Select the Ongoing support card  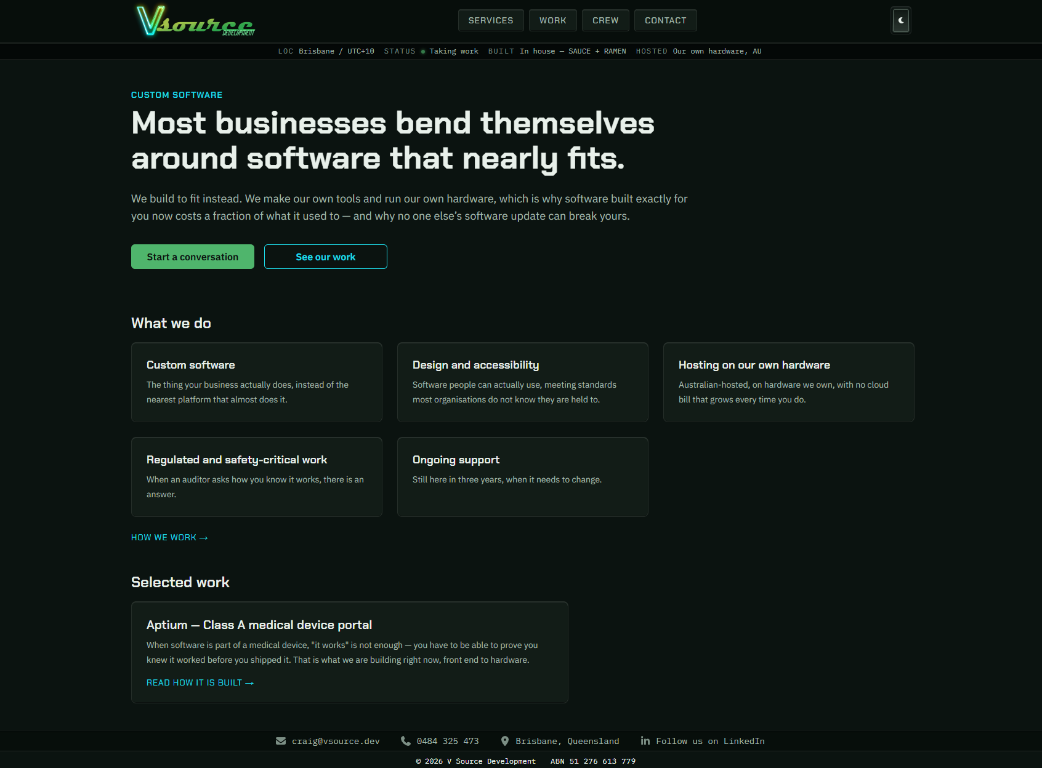click(523, 477)
